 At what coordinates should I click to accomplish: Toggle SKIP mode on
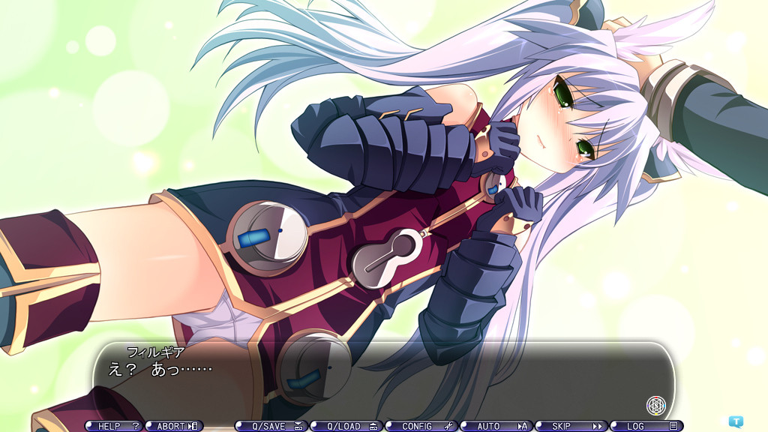tap(561, 426)
